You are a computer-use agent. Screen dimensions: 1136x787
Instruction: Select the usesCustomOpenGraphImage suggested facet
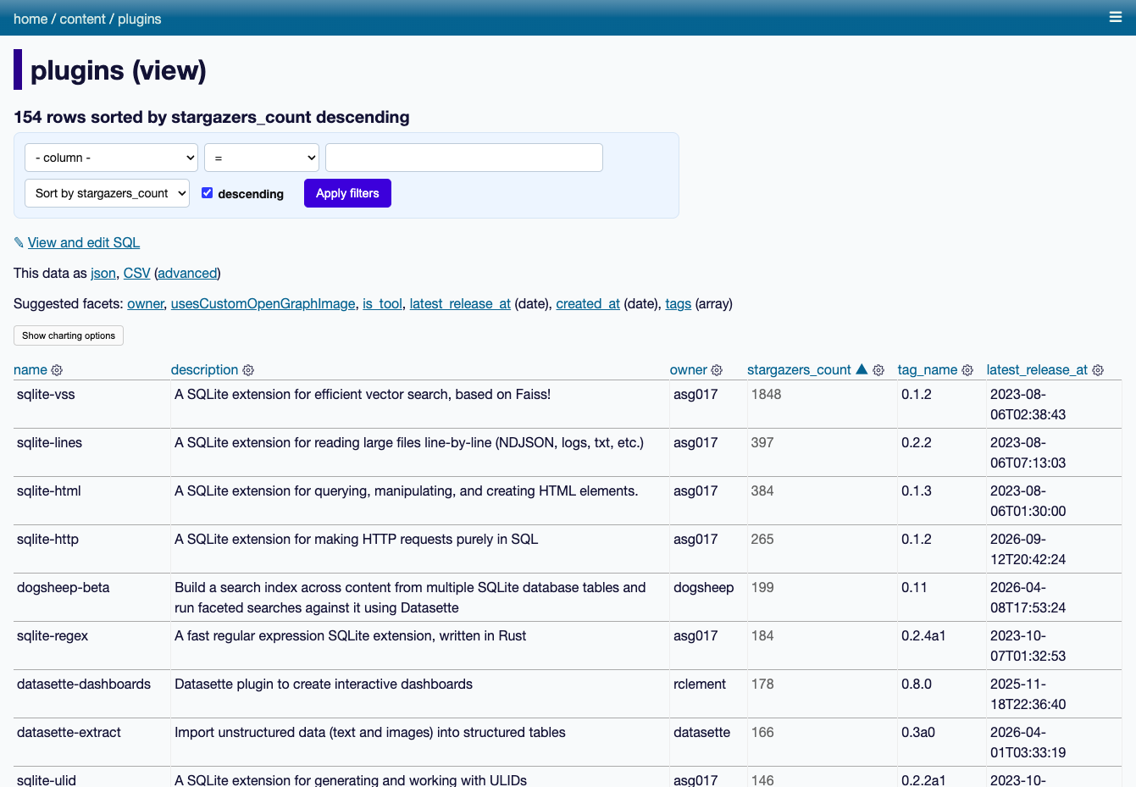pos(263,303)
